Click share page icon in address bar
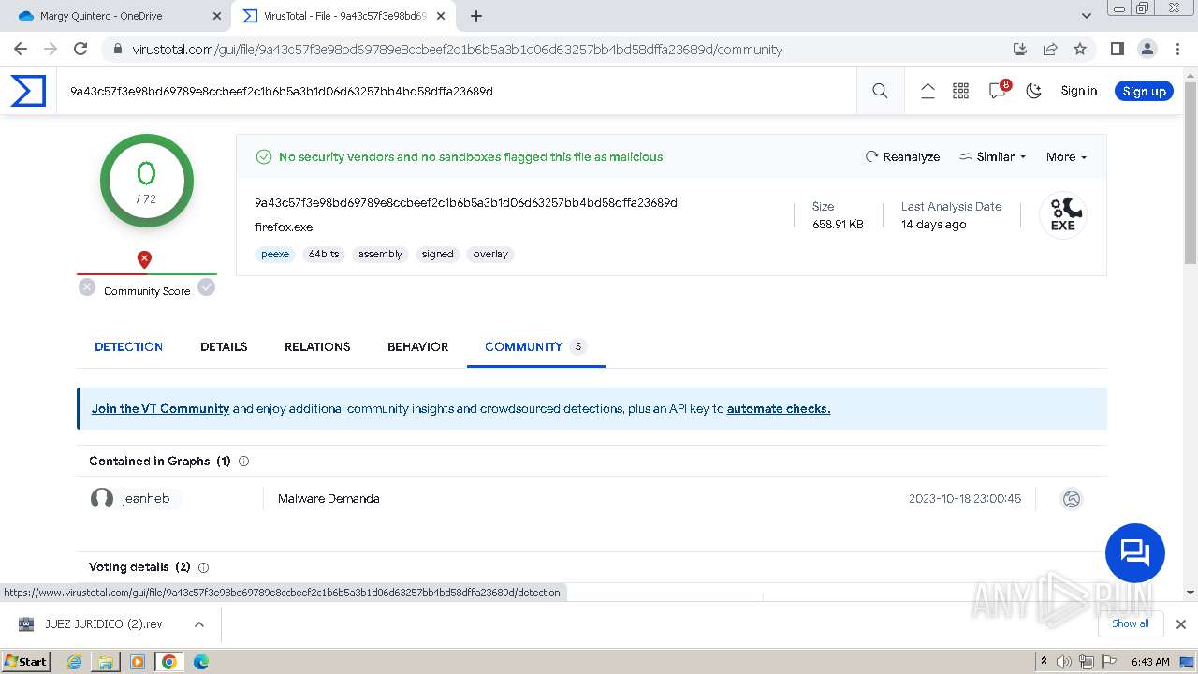The width and height of the screenshot is (1198, 674). point(1050,49)
